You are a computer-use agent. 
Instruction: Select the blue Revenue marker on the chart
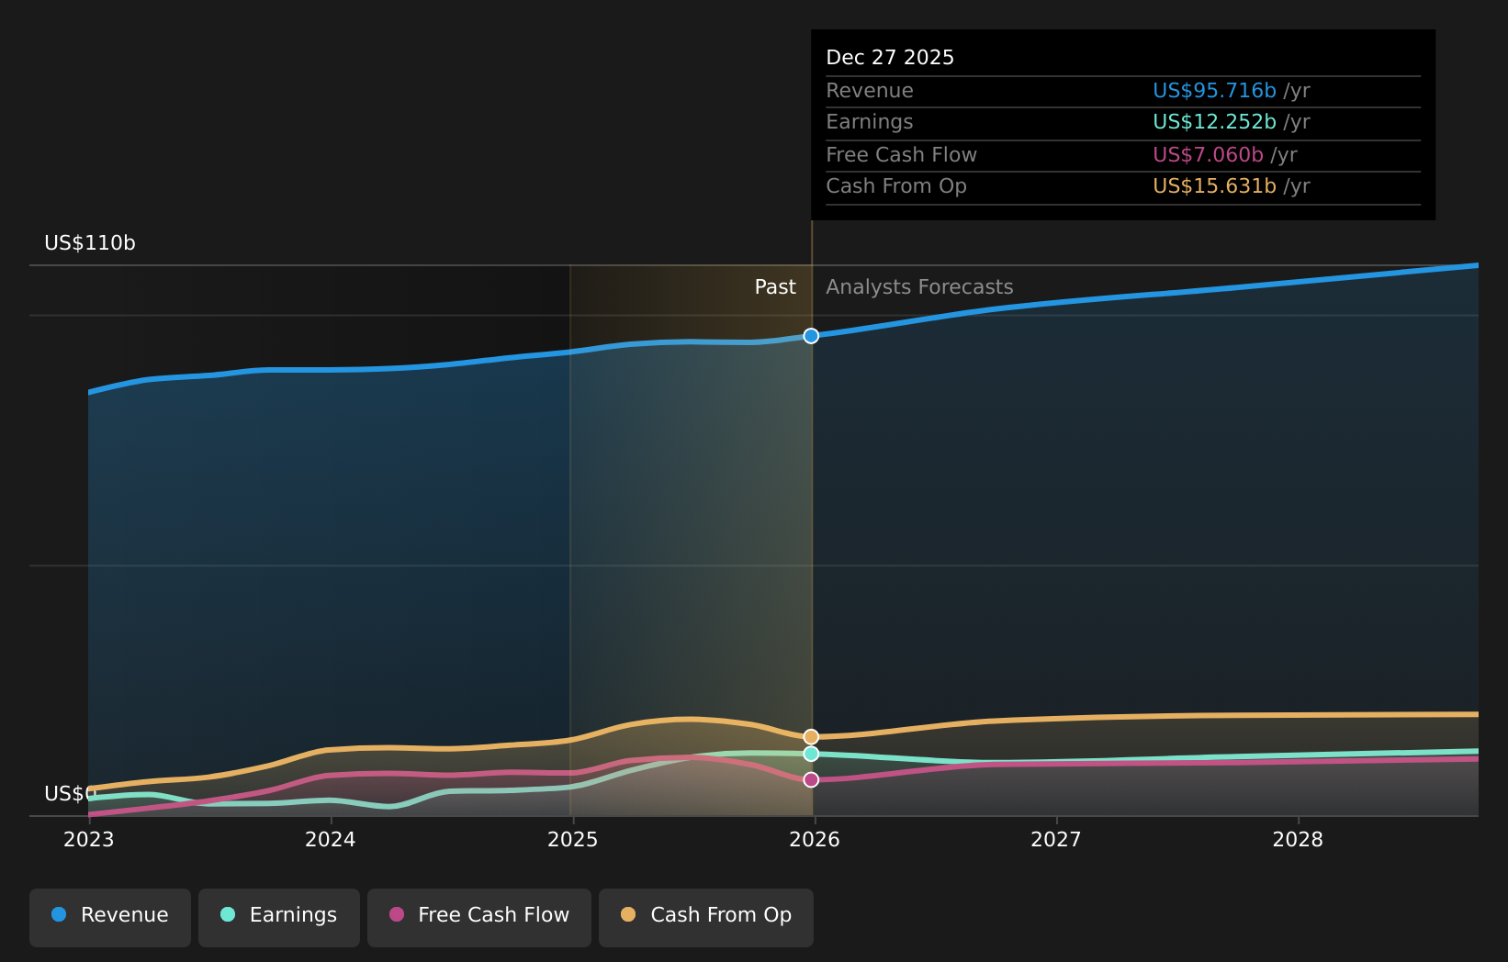pos(811,335)
